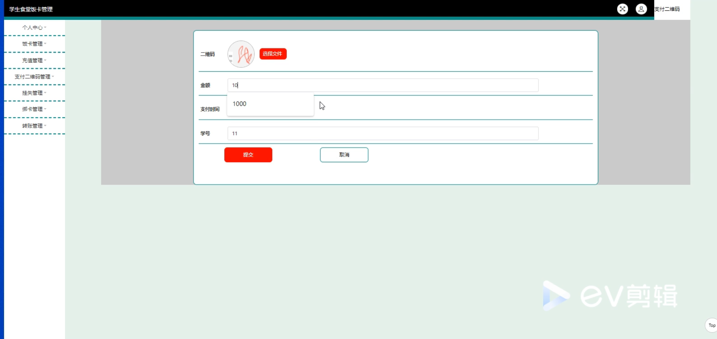This screenshot has height=339, width=717.
Task: Submit the form with 提交 button
Action: coord(248,155)
